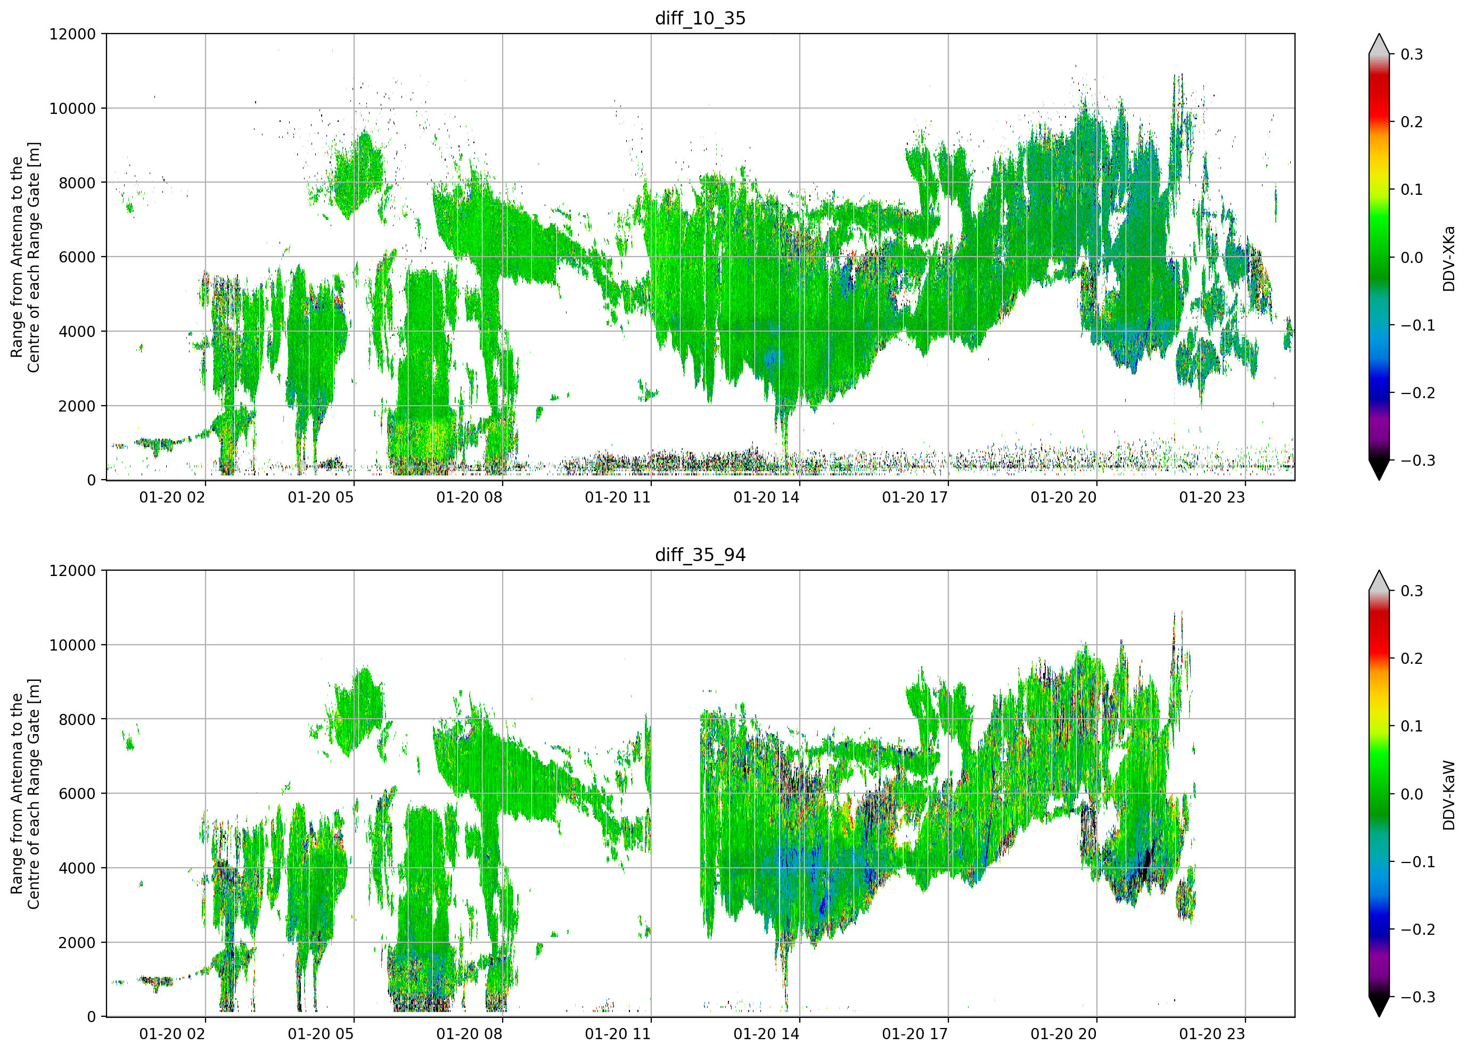Click the 2000 tick on diff_35_94 y-axis
Image resolution: width=1467 pixels, height=1053 pixels.
77,943
